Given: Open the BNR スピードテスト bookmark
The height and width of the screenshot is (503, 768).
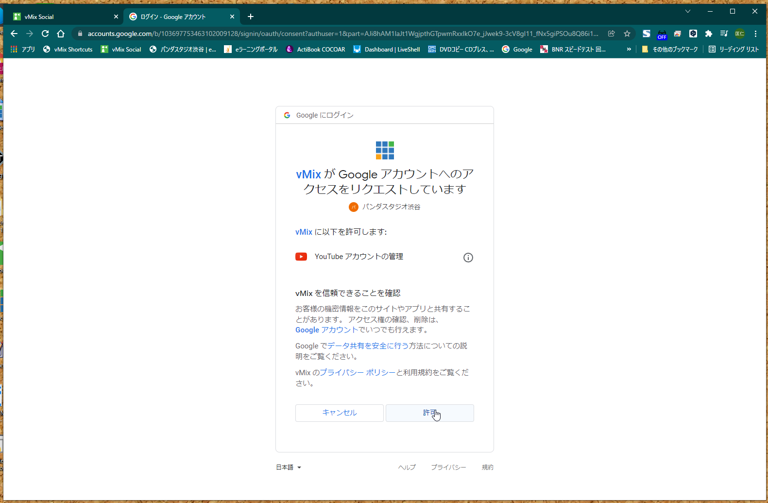Looking at the screenshot, I should [573, 49].
